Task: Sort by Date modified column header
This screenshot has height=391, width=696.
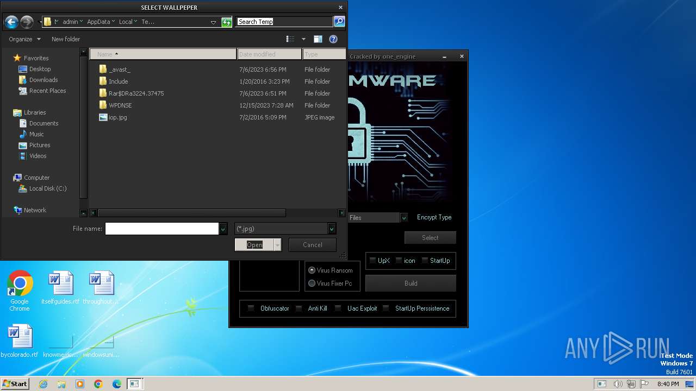Action: pos(270,54)
